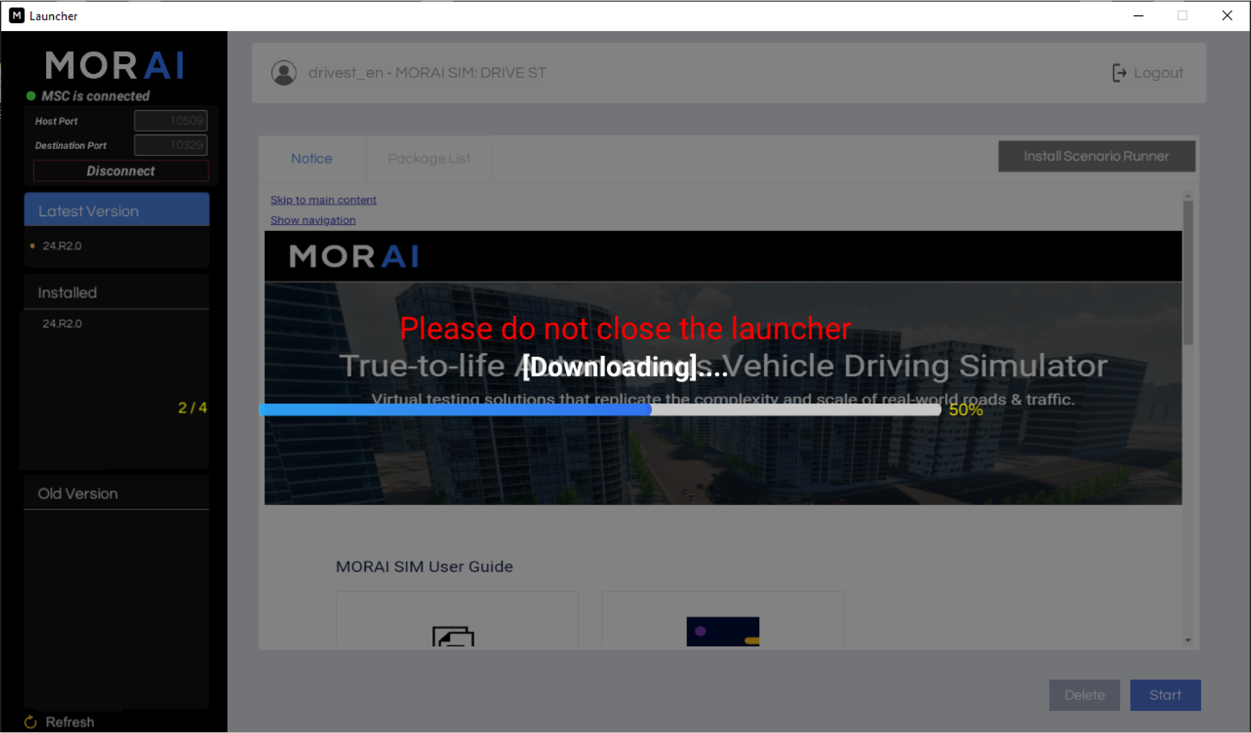Viewport: 1251px width, 733px height.
Task: Click the Host Port input field
Action: 171,120
